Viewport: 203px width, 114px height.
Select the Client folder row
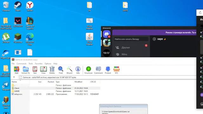coord(56,88)
